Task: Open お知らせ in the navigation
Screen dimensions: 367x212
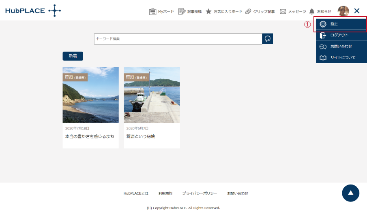Action: 324,11
